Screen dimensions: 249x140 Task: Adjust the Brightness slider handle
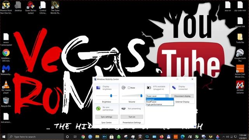click(111, 96)
